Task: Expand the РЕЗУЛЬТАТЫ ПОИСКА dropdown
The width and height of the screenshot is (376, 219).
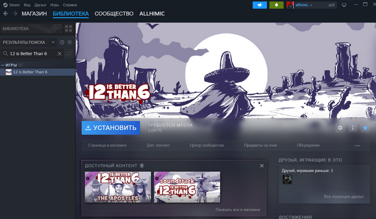Action: 29,42
